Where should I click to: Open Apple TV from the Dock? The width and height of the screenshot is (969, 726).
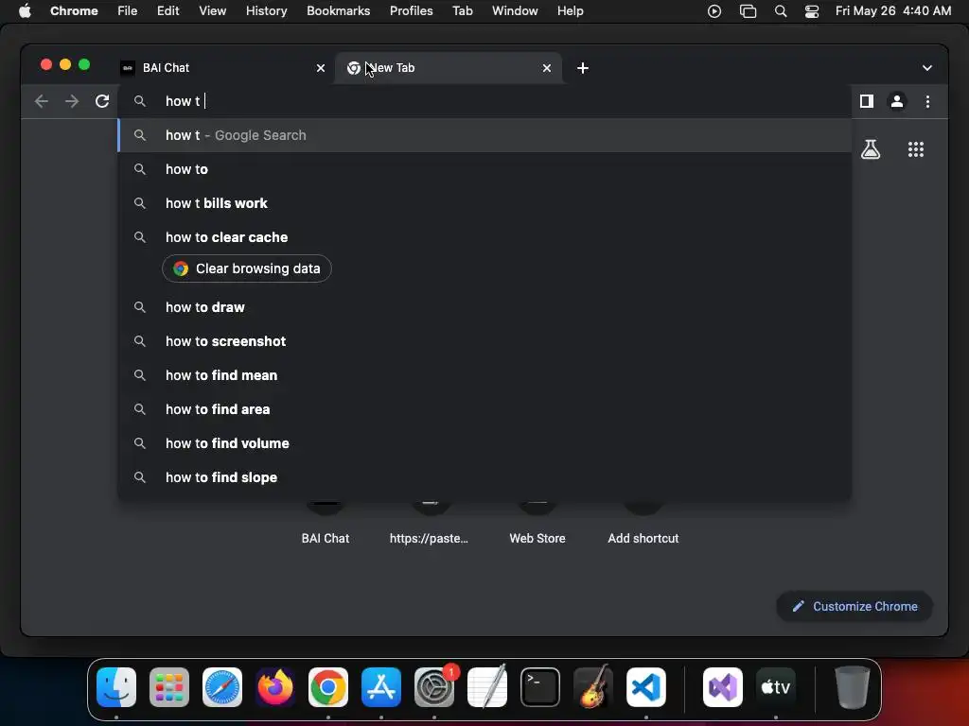[776, 687]
